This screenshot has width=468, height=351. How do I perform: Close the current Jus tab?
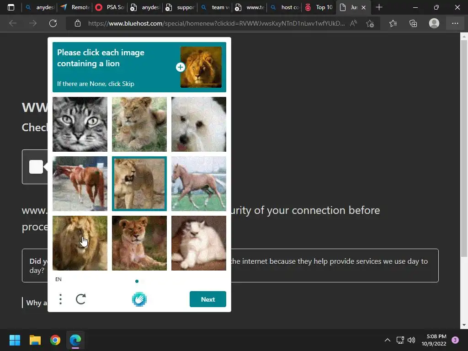(x=363, y=7)
